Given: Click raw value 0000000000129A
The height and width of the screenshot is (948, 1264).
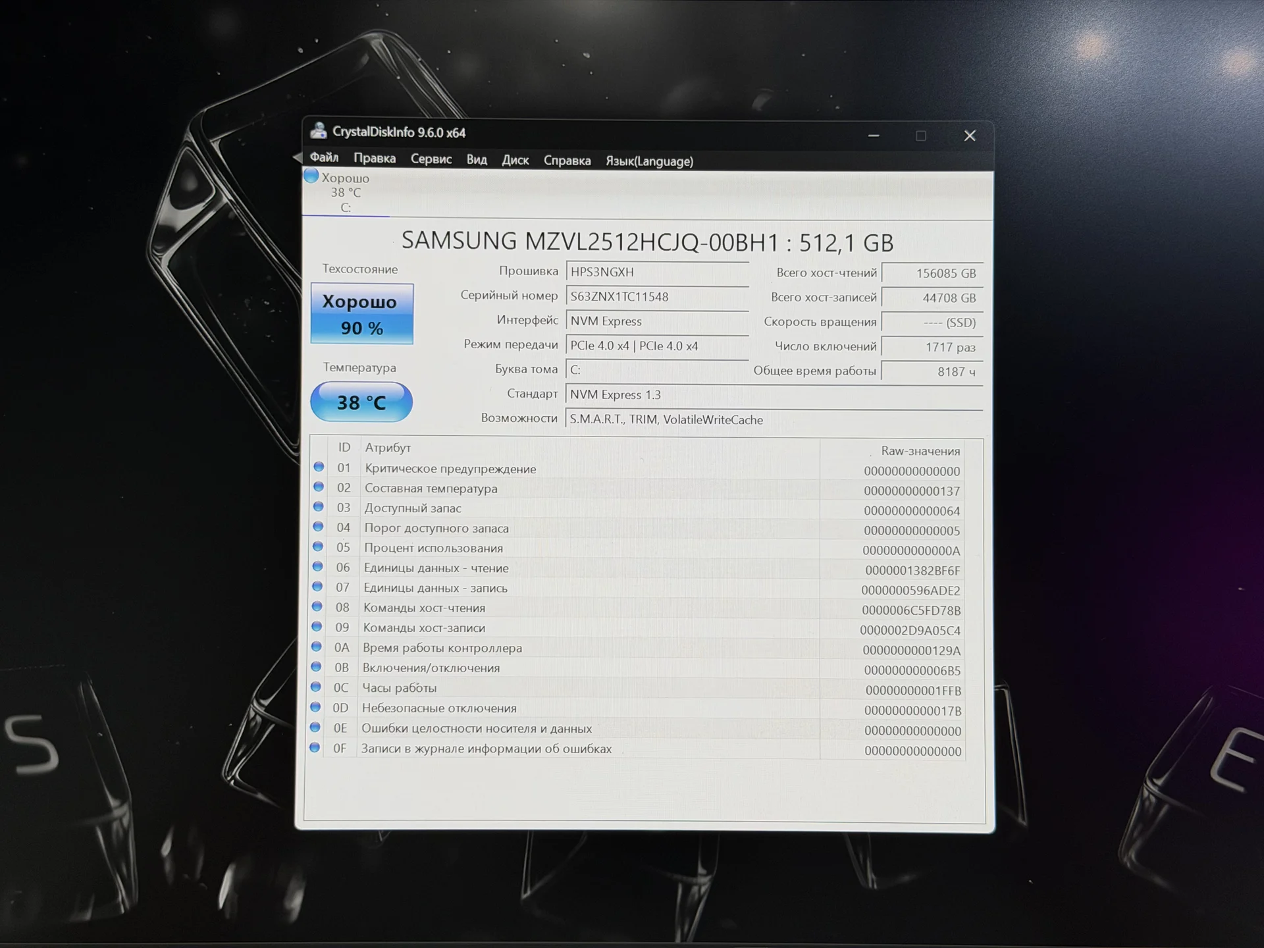Looking at the screenshot, I should 912,650.
